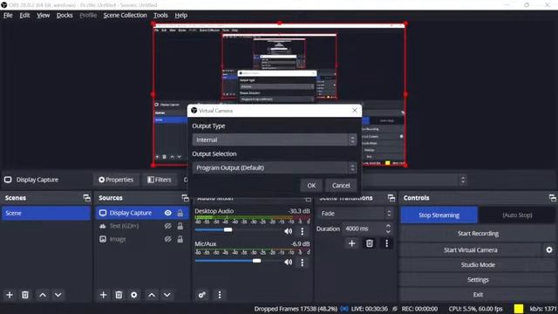
Task: Select the Scene item in Scenes list
Action: click(x=46, y=213)
